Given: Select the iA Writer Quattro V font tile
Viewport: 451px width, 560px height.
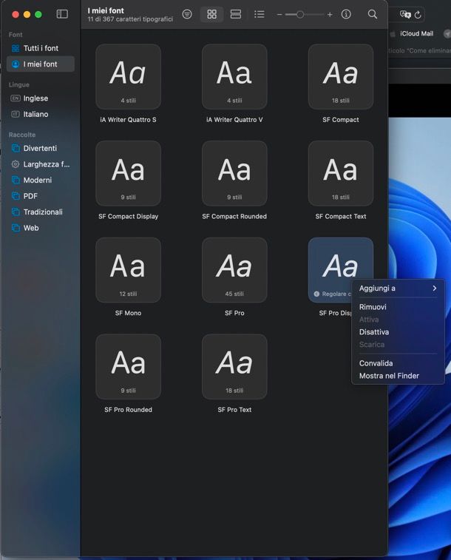Looking at the screenshot, I should (234, 77).
